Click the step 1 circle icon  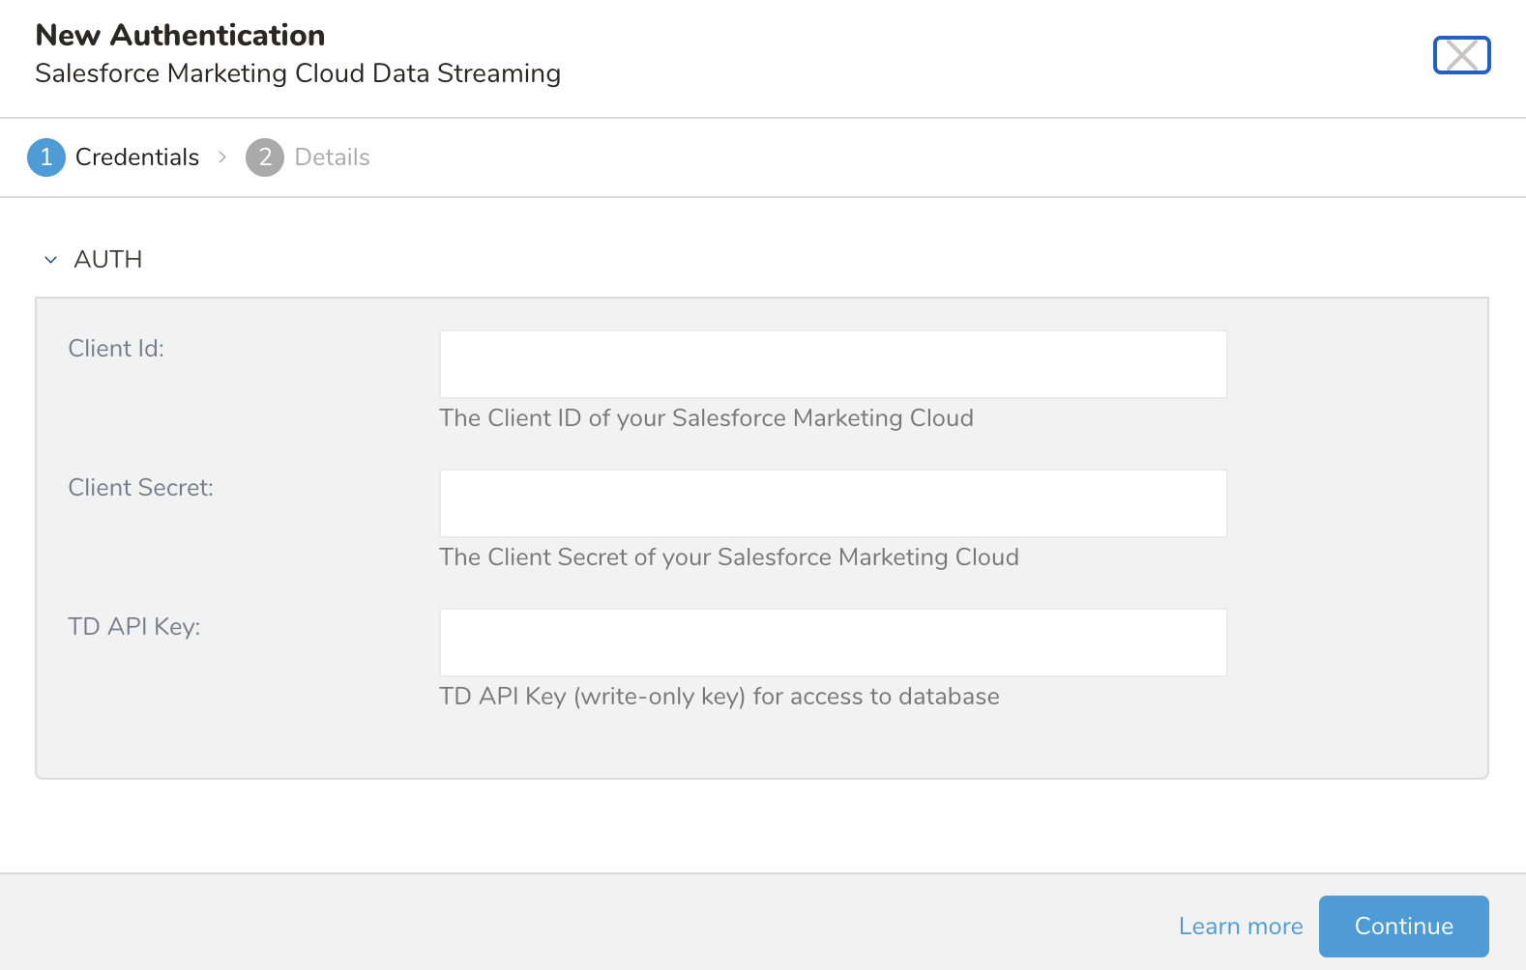coord(46,157)
